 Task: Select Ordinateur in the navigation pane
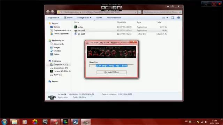point(56,61)
